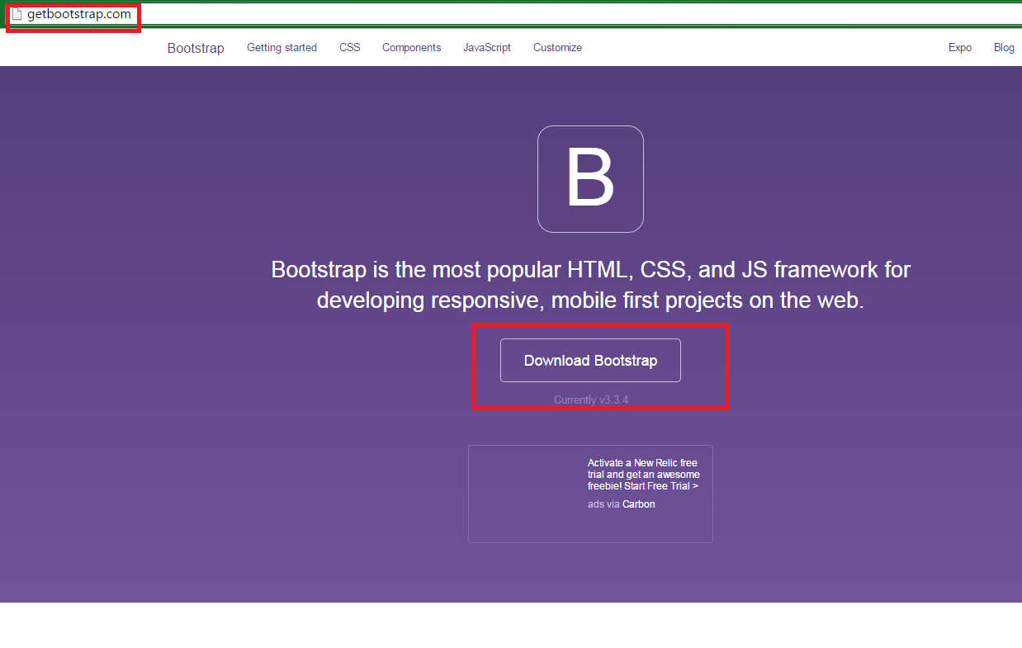Image resolution: width=1022 pixels, height=648 pixels.
Task: Go to the JavaScript section
Action: [487, 48]
